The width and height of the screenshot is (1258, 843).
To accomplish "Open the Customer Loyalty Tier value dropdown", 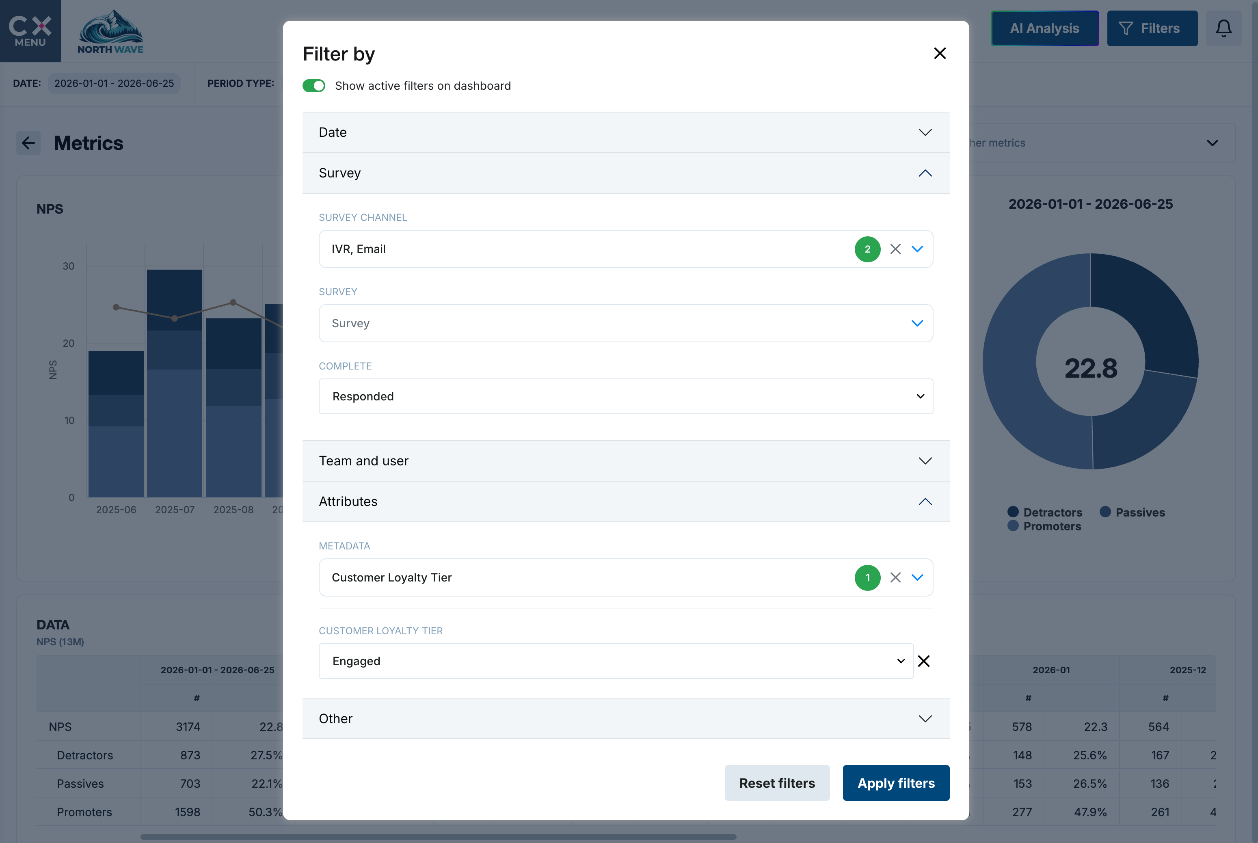I will [x=616, y=661].
